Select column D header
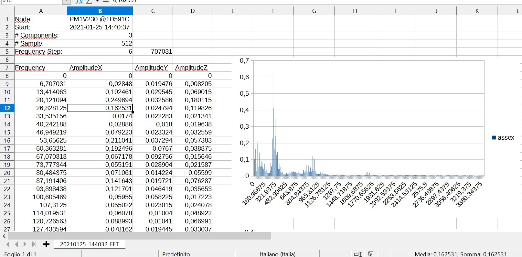This screenshot has width=522, height=257. (193, 11)
